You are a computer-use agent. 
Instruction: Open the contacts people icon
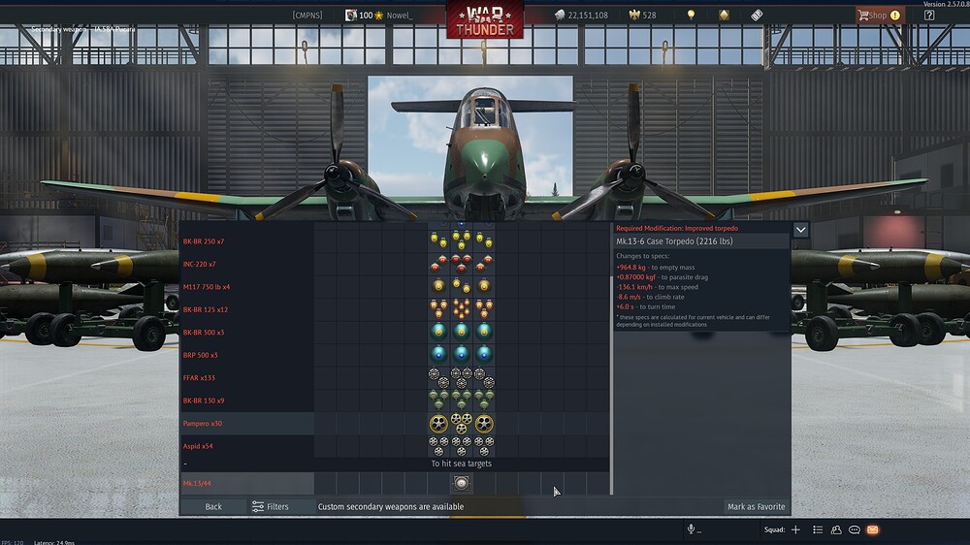[x=836, y=529]
